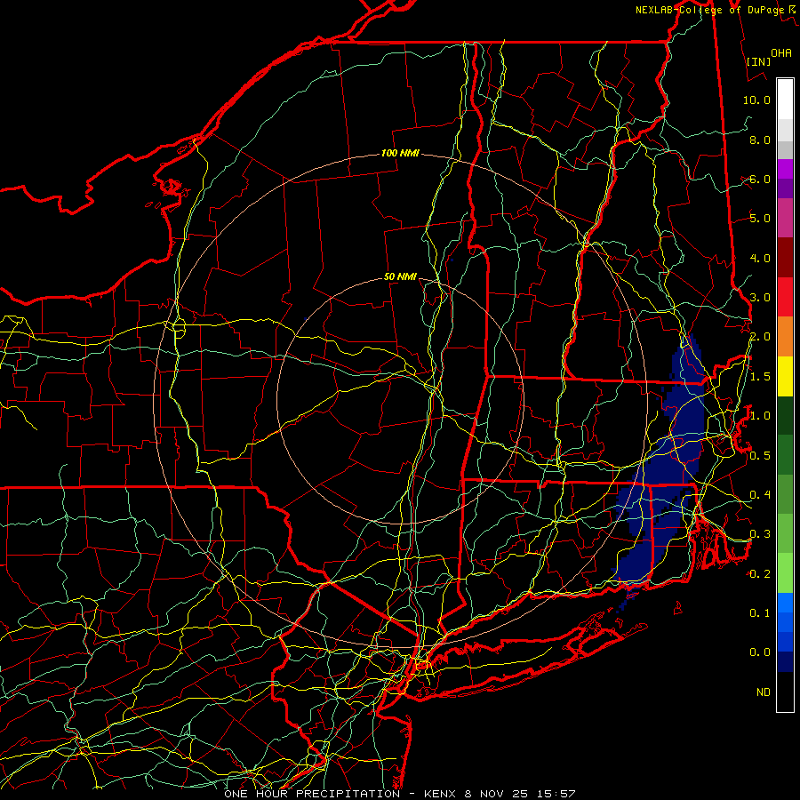The image size is (800, 800).
Task: Click the 0.0 legend value
Action: 760,652
